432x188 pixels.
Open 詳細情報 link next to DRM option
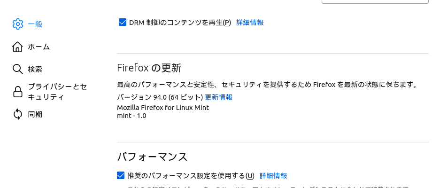[x=250, y=23]
